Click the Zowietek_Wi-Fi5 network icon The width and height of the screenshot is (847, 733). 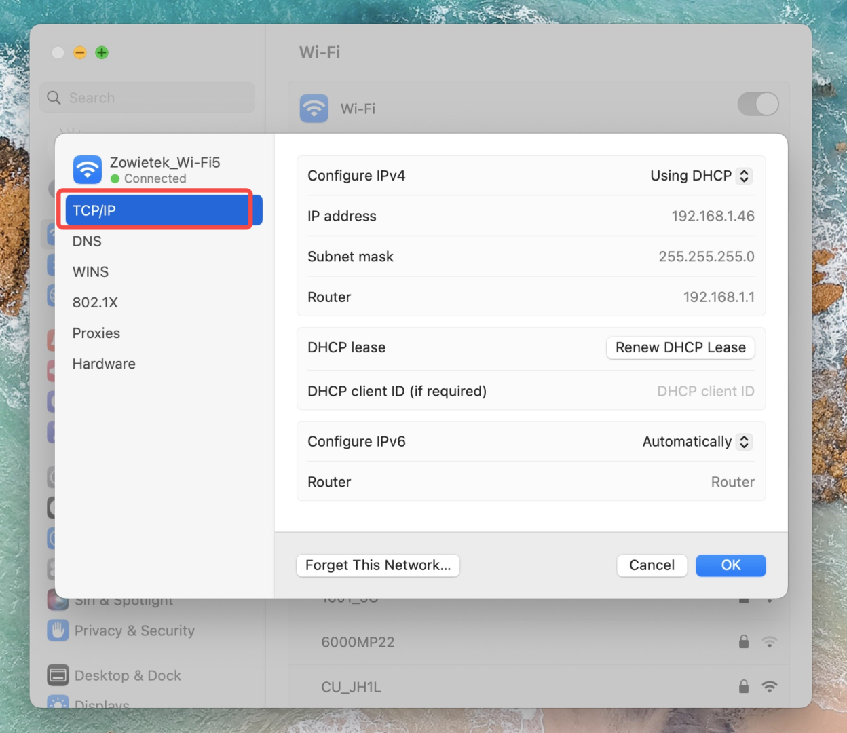(x=88, y=170)
